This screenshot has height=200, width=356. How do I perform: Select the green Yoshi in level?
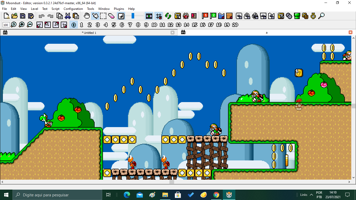(x=46, y=120)
